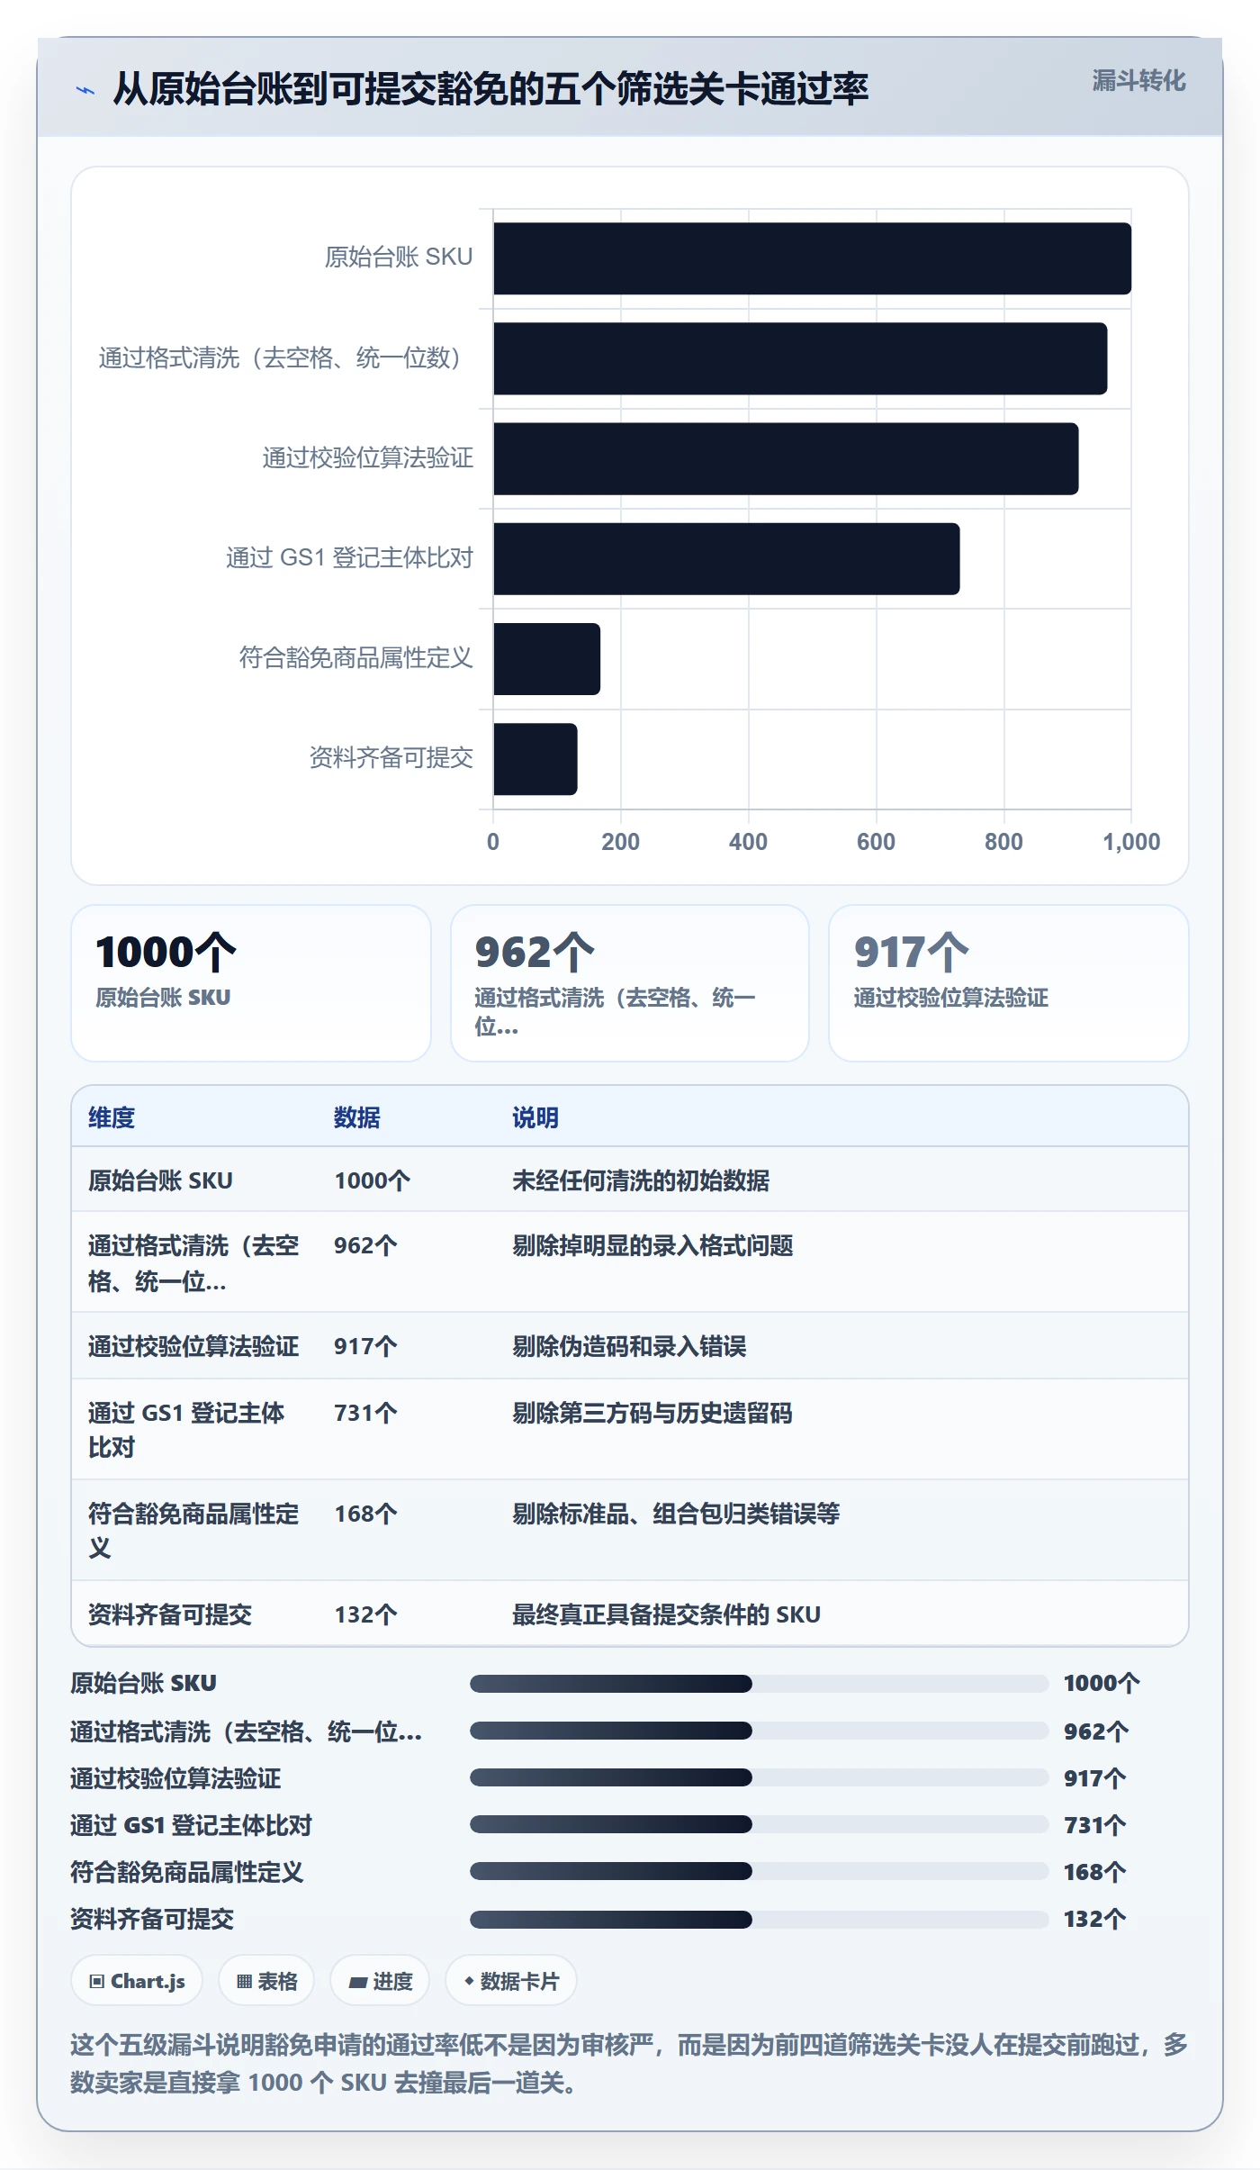This screenshot has width=1260, height=2170.
Task: Click the summary paragraph about 五级漏斗
Action: [x=629, y=2064]
